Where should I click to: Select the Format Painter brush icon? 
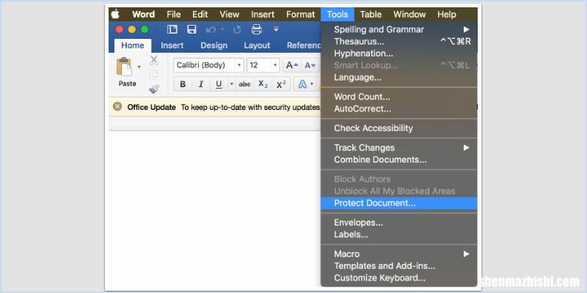154,89
